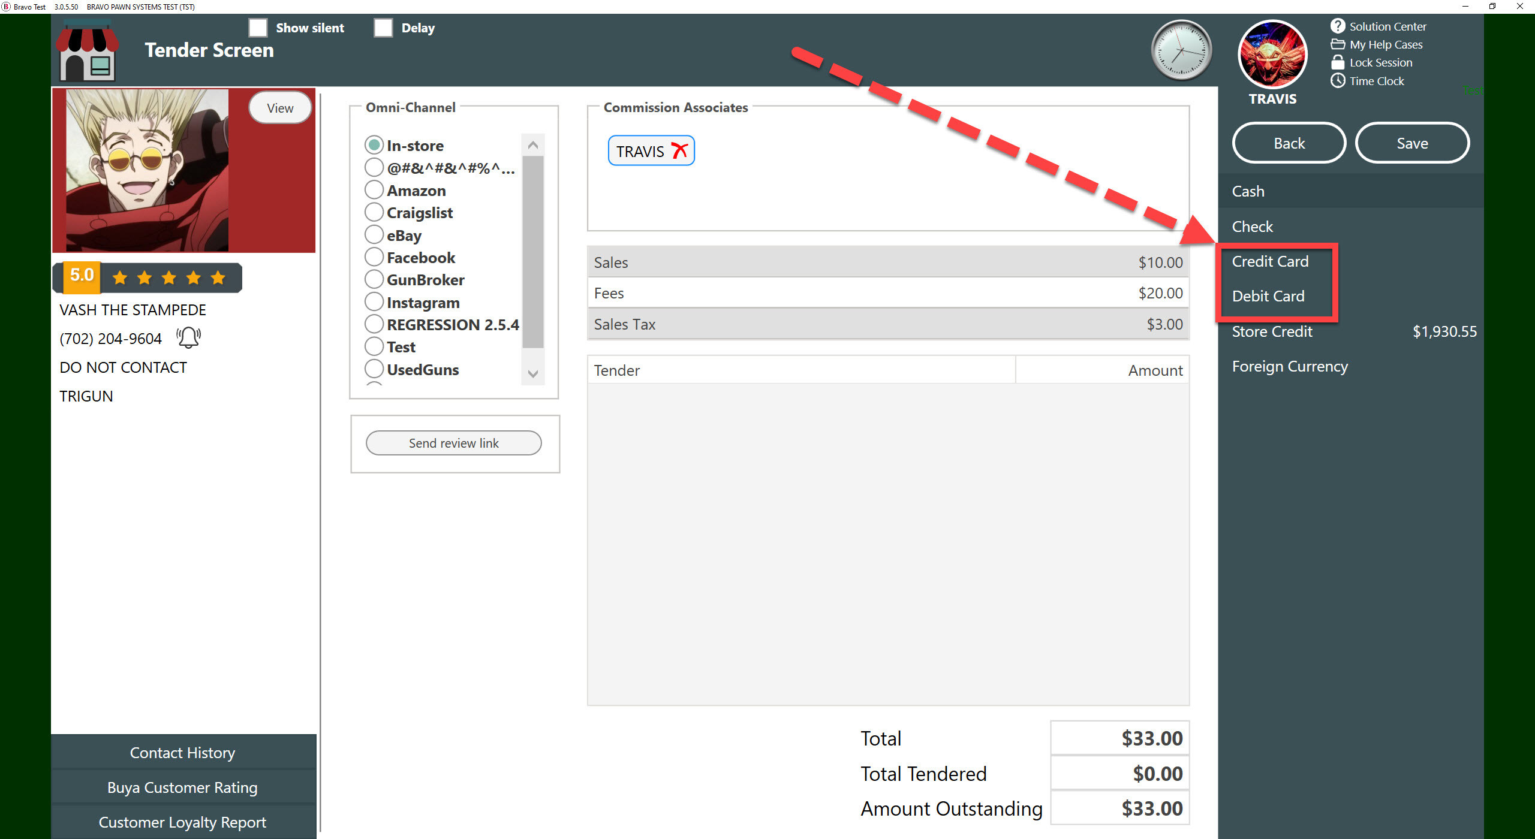Select the Amazon channel option
The height and width of the screenshot is (839, 1535).
click(x=374, y=190)
